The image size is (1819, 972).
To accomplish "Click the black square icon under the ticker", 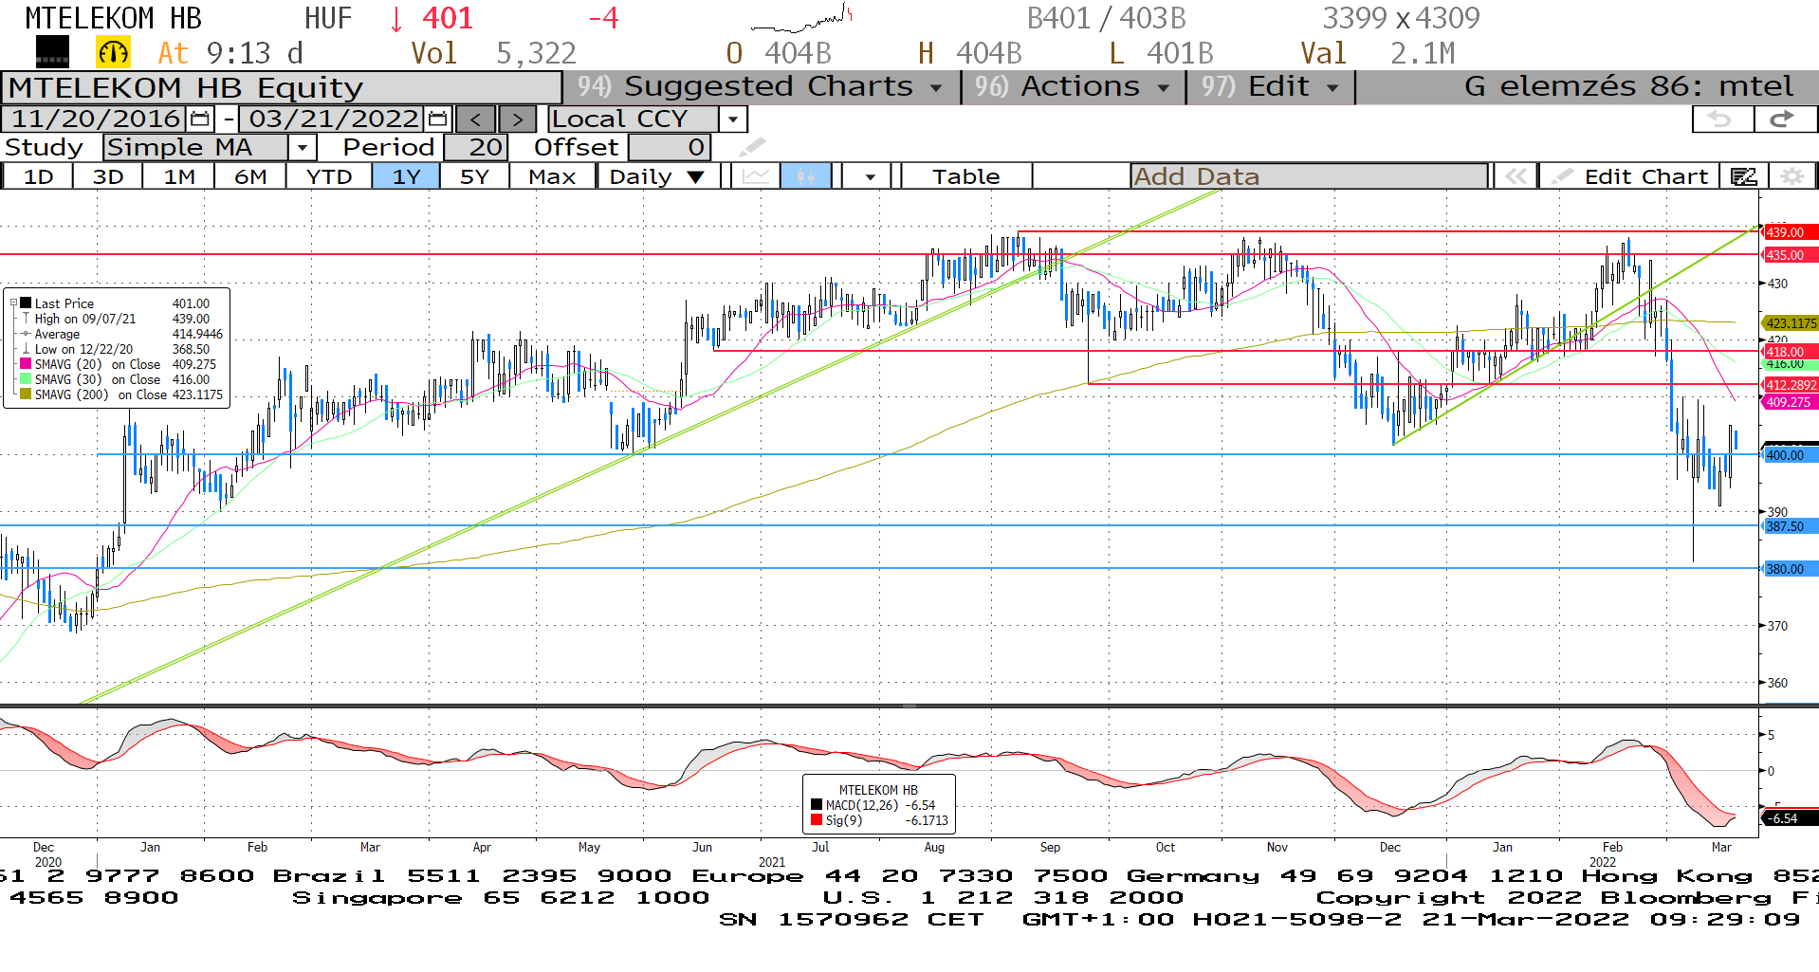I will click(52, 52).
